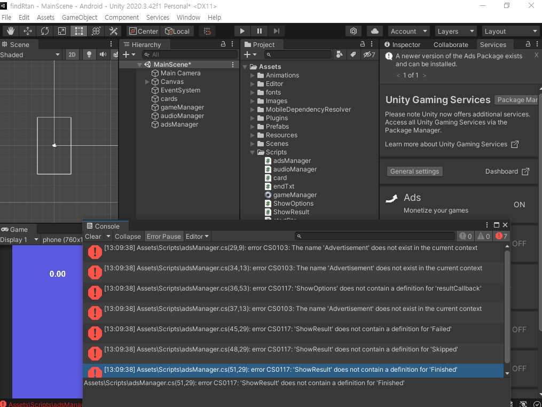Open General settings in Services
Image resolution: width=542 pixels, height=407 pixels.
click(414, 171)
